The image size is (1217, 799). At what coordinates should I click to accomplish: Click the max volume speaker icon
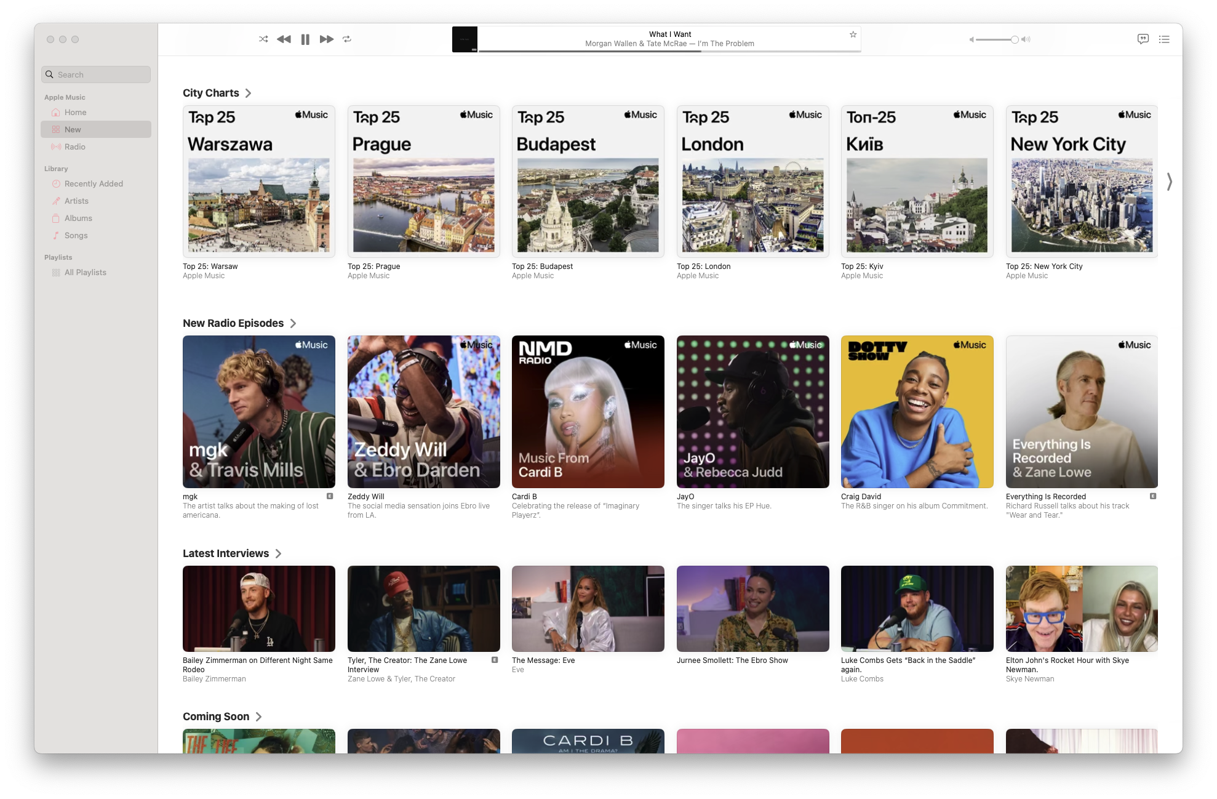[1026, 39]
